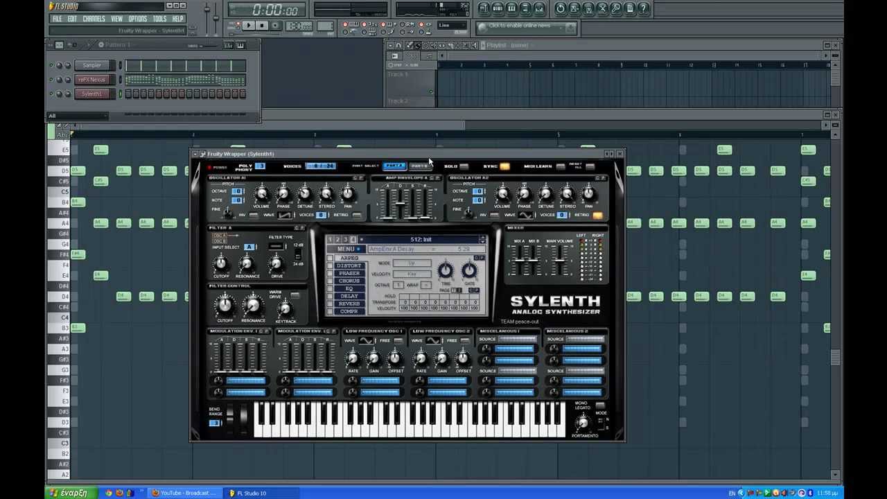Switch to the EQ effect tab
Image resolution: width=887 pixels, height=499 pixels.
tap(349, 289)
